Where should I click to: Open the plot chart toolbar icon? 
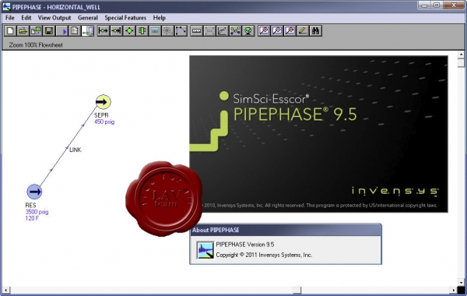click(222, 30)
